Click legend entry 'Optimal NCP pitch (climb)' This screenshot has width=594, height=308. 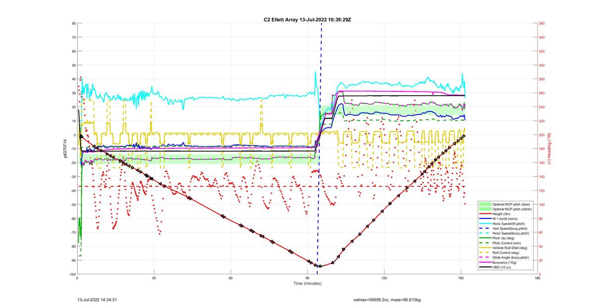512,209
